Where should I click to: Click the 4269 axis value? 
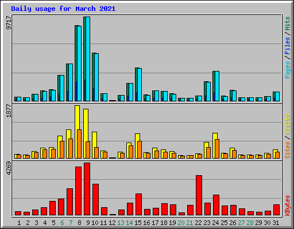pyautogui.click(x=9, y=168)
